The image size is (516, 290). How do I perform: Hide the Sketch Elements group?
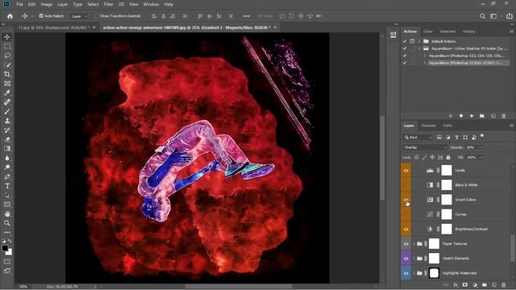coord(406,259)
